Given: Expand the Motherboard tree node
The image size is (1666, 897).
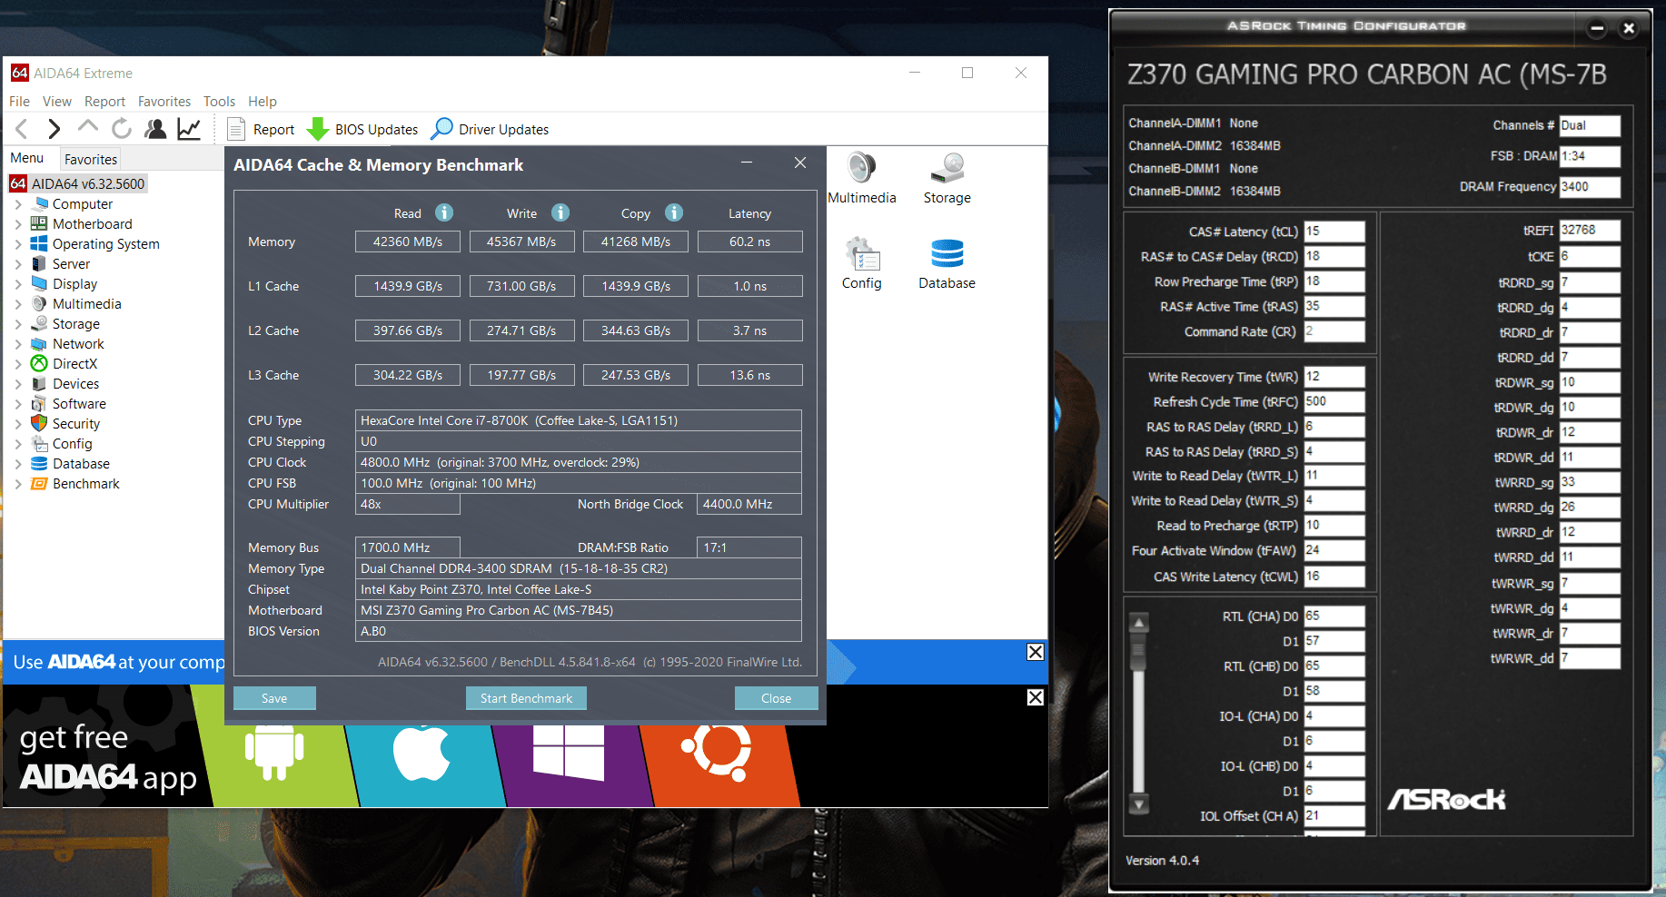Looking at the screenshot, I should click(18, 224).
